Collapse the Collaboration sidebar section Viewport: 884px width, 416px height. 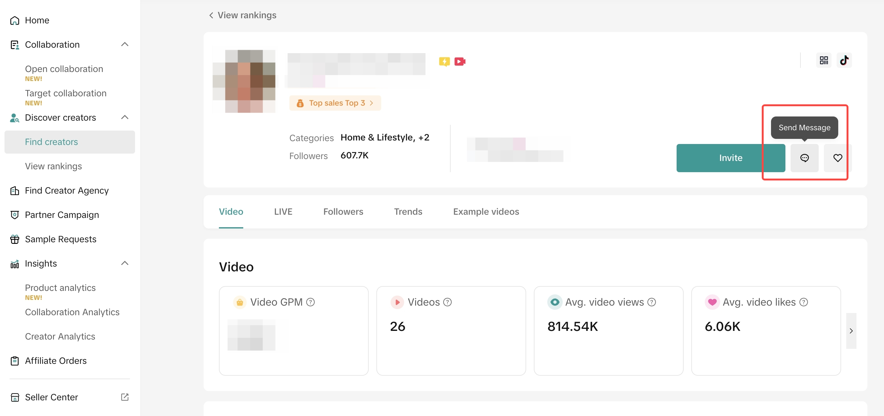tap(125, 44)
